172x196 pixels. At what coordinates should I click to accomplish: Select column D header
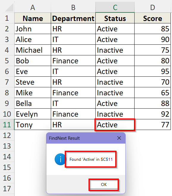153,7
